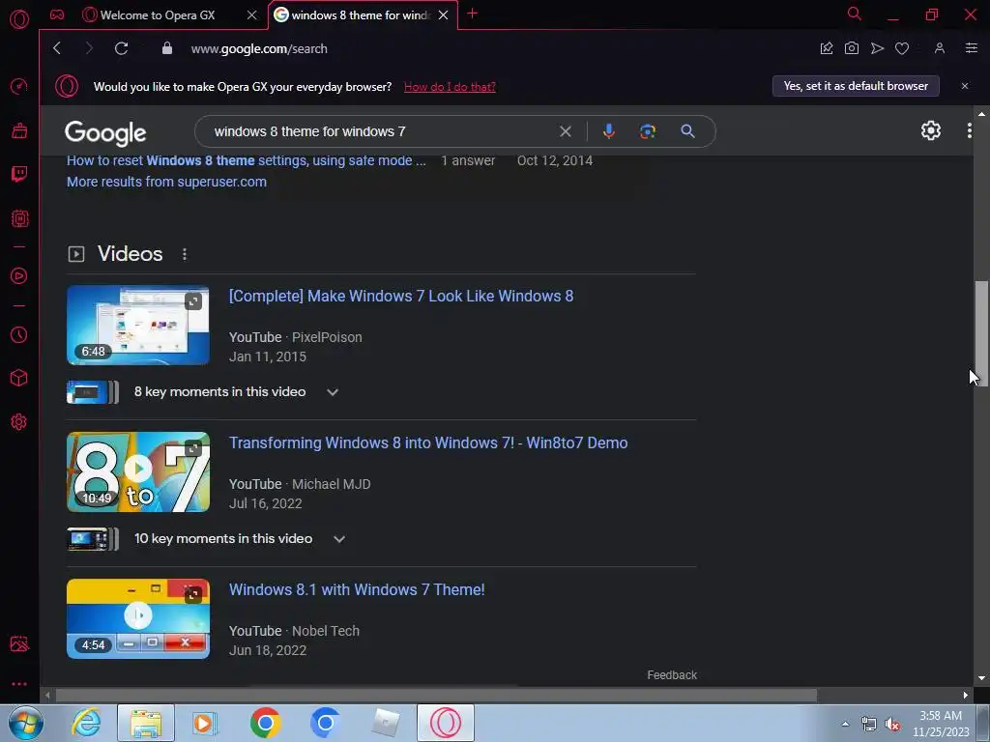Open the crossed-out picture sidebar icon
The width and height of the screenshot is (990, 742).
pyautogui.click(x=19, y=643)
